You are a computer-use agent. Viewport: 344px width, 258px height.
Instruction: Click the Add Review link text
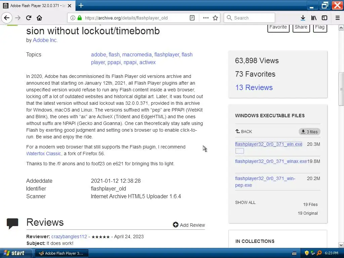[192, 225]
